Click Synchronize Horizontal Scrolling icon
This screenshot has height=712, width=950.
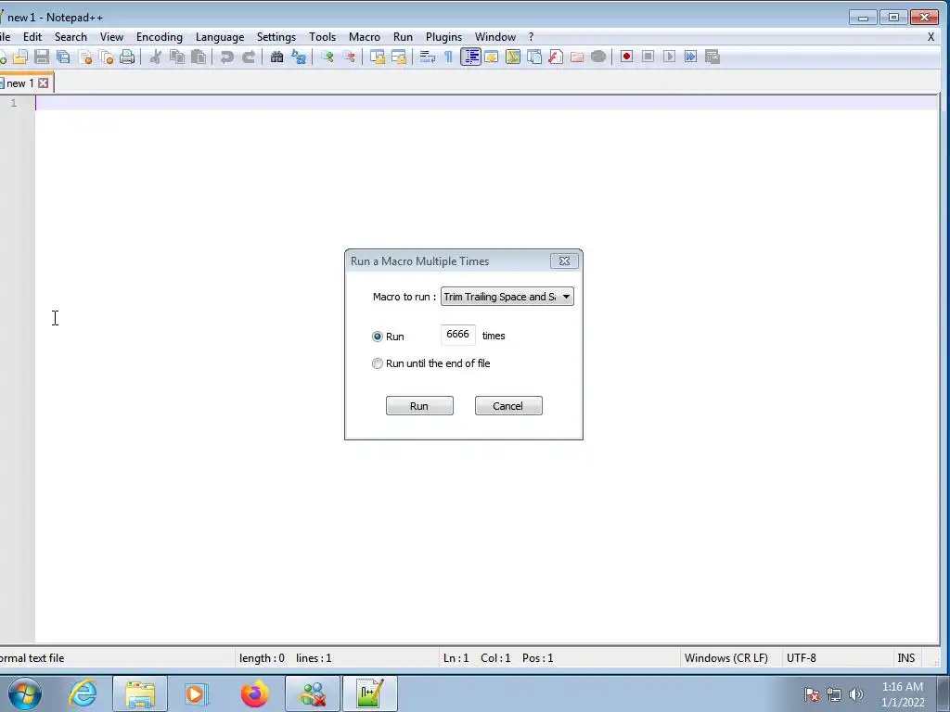click(399, 57)
